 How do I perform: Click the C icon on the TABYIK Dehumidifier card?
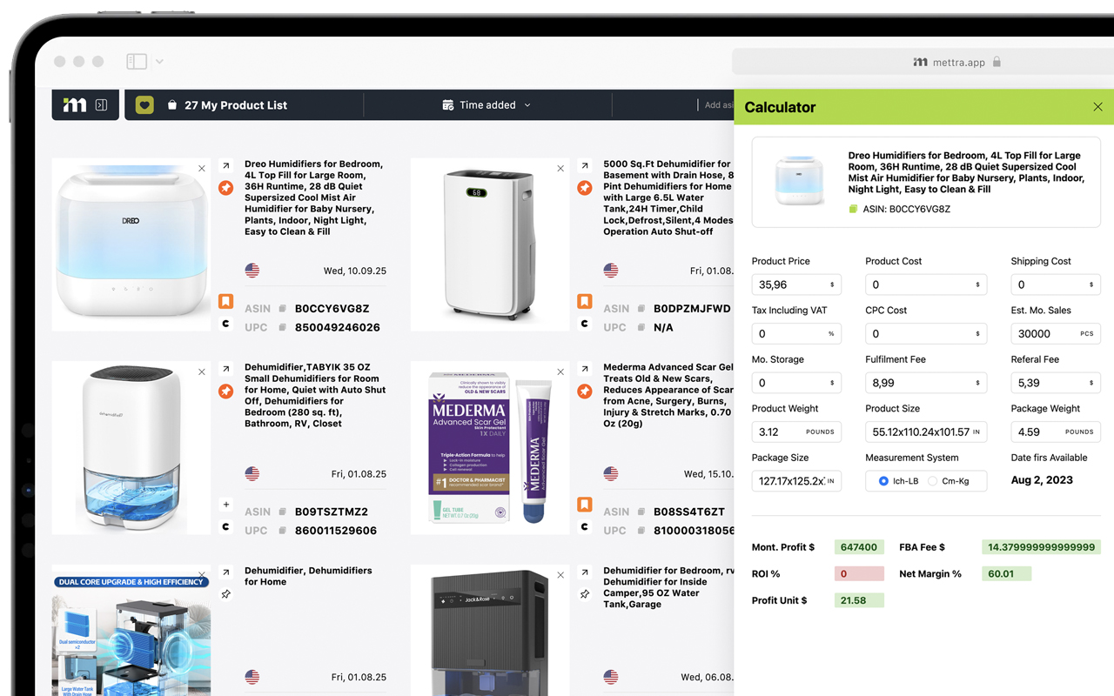(225, 526)
